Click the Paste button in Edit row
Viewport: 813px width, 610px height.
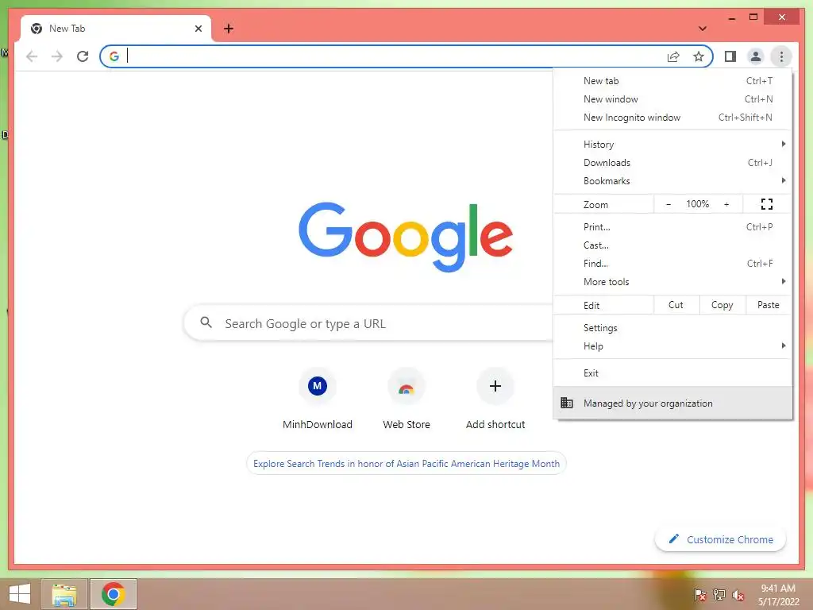[x=769, y=305]
